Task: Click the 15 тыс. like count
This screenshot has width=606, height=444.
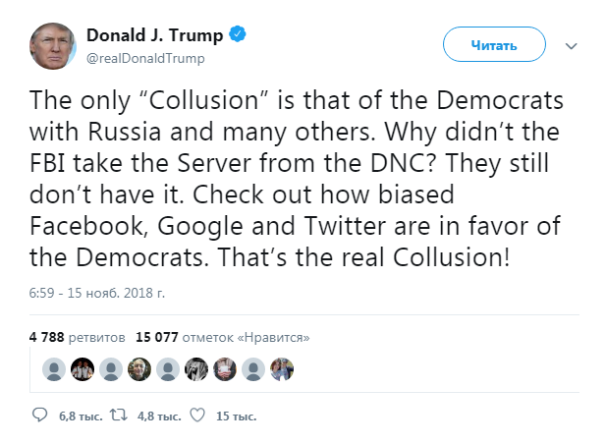Action: pyautogui.click(x=235, y=416)
